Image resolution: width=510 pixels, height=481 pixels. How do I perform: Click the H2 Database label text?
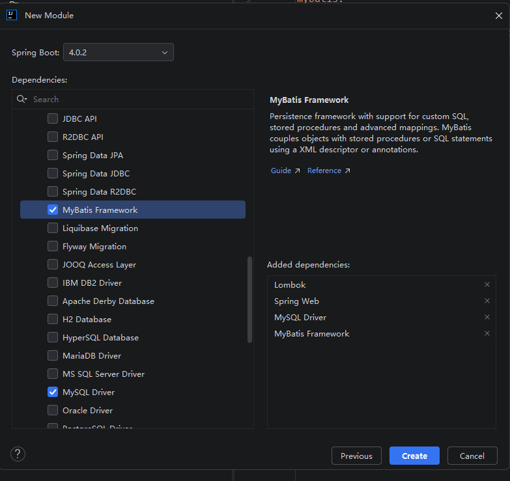(87, 320)
